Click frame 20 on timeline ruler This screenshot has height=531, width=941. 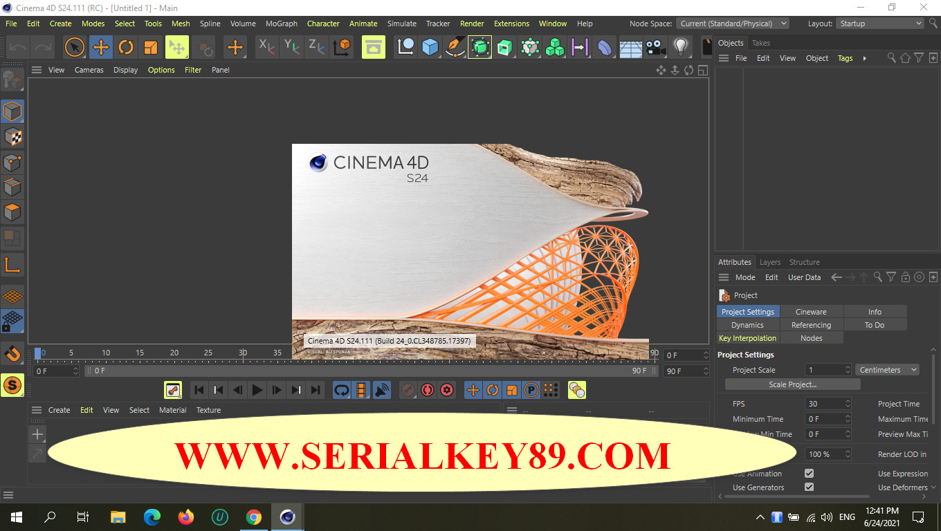click(x=174, y=354)
